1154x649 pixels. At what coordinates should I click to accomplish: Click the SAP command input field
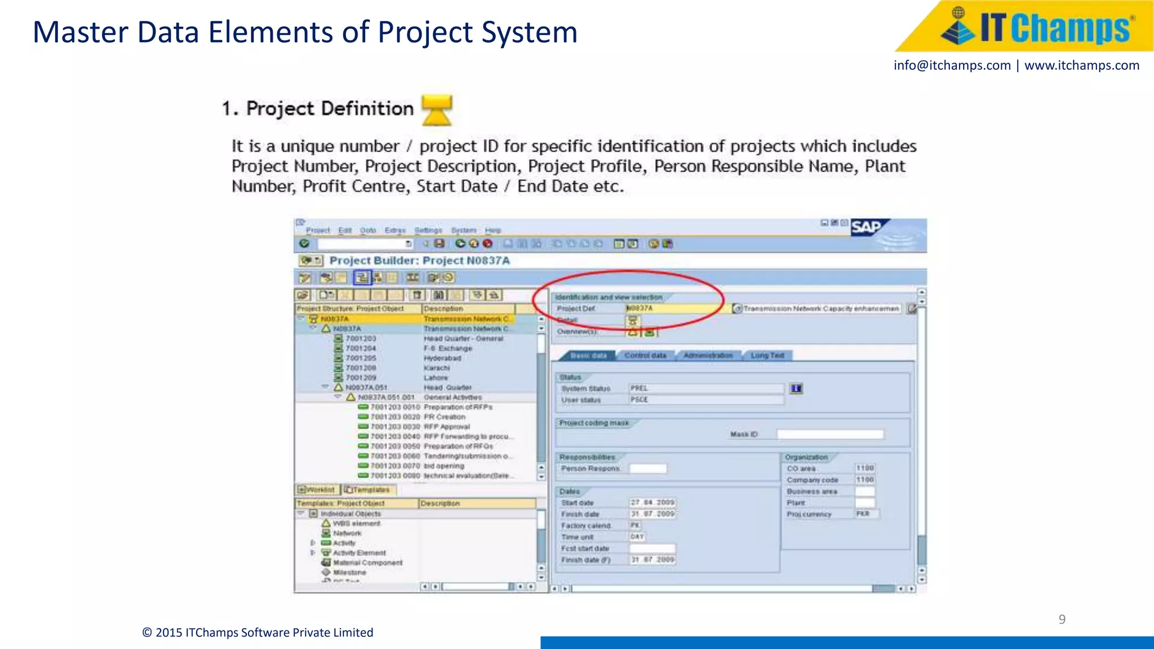click(x=365, y=244)
